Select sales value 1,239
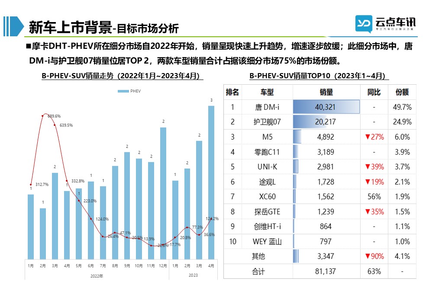This screenshot has height=294, width=442. [326, 212]
